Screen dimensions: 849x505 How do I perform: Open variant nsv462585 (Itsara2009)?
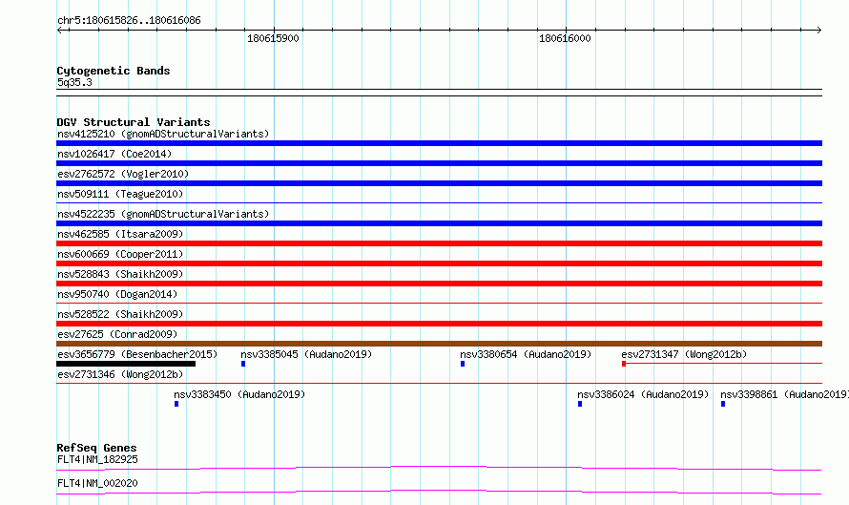(120, 234)
